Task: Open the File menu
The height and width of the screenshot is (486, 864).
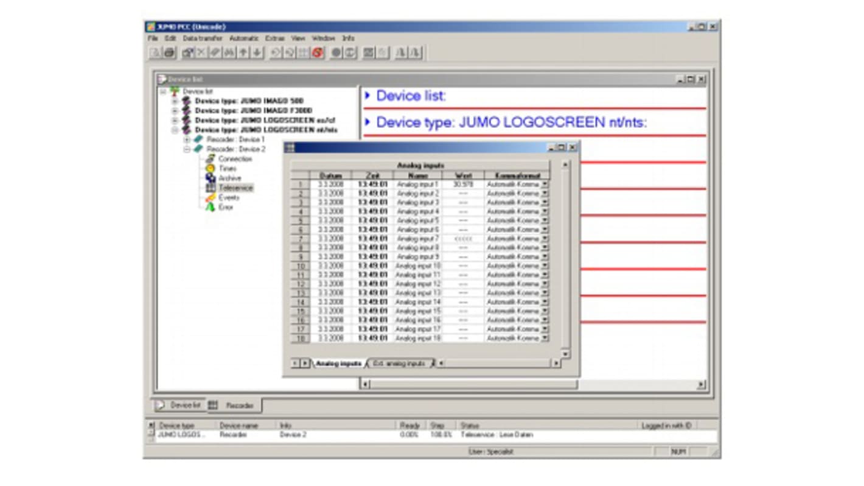Action: [x=153, y=38]
